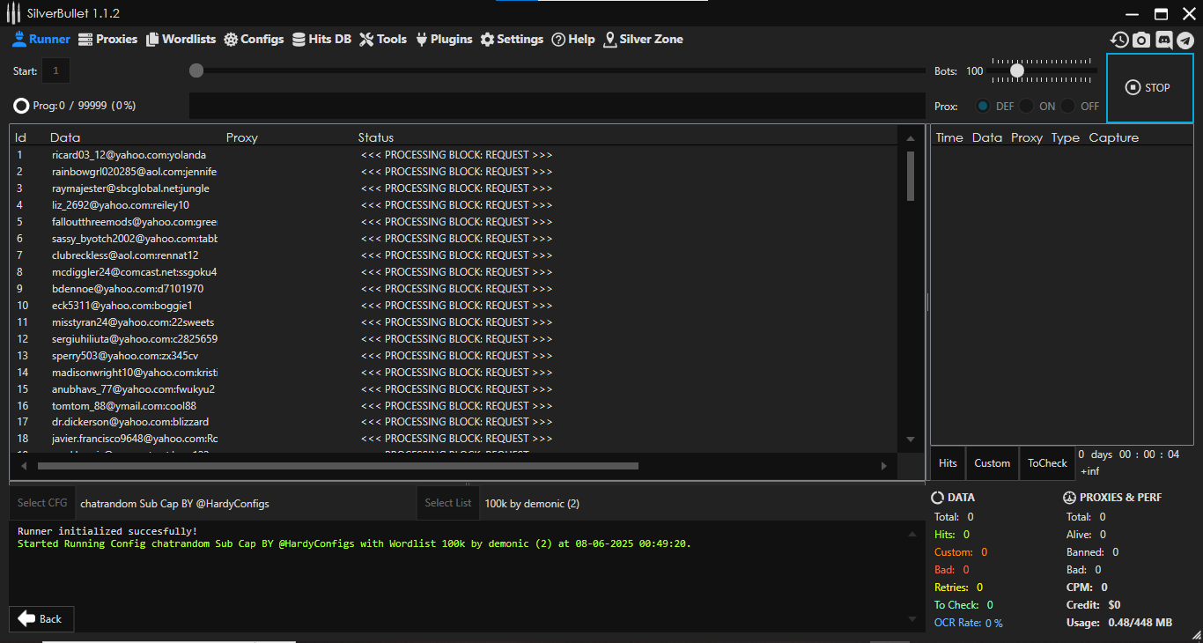This screenshot has width=1203, height=643.
Task: Click the green 'Hits: 0' stat
Action: click(952, 535)
